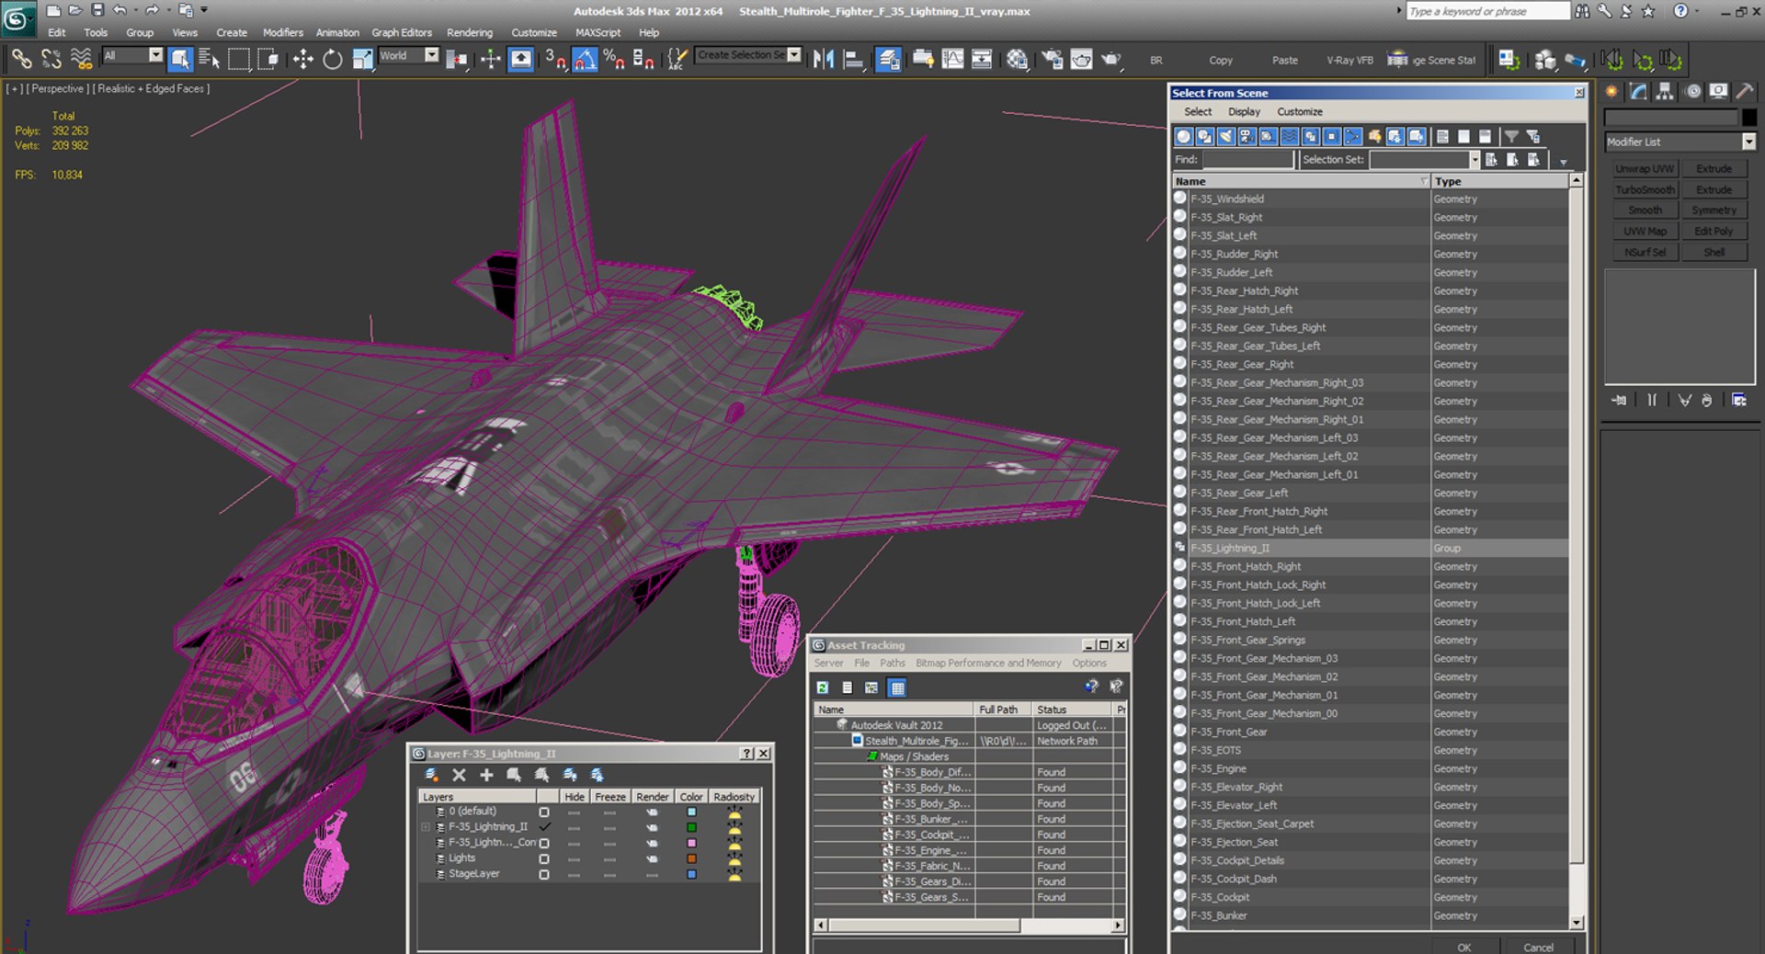Open Create Selection Set dropdown
1765x954 pixels.
tap(794, 55)
